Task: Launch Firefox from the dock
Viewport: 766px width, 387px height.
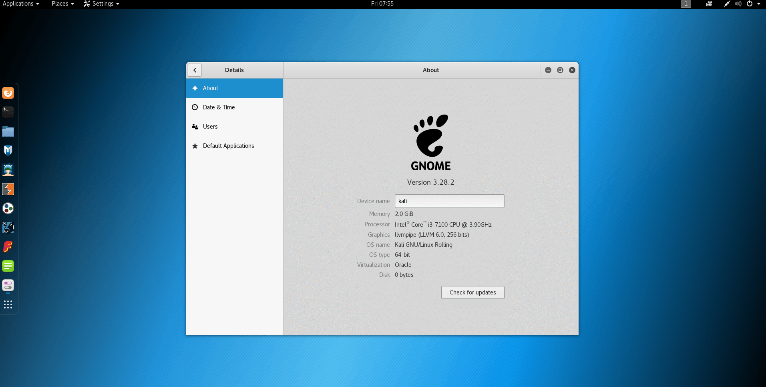Action: pyautogui.click(x=8, y=93)
